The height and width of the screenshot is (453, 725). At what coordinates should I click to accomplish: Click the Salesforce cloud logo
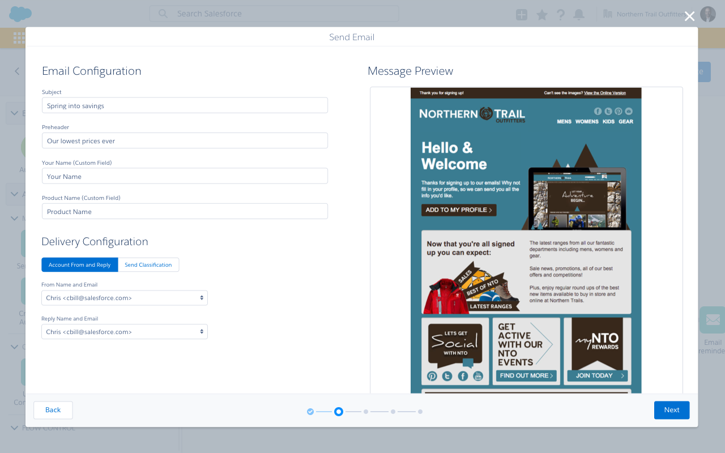(20, 14)
